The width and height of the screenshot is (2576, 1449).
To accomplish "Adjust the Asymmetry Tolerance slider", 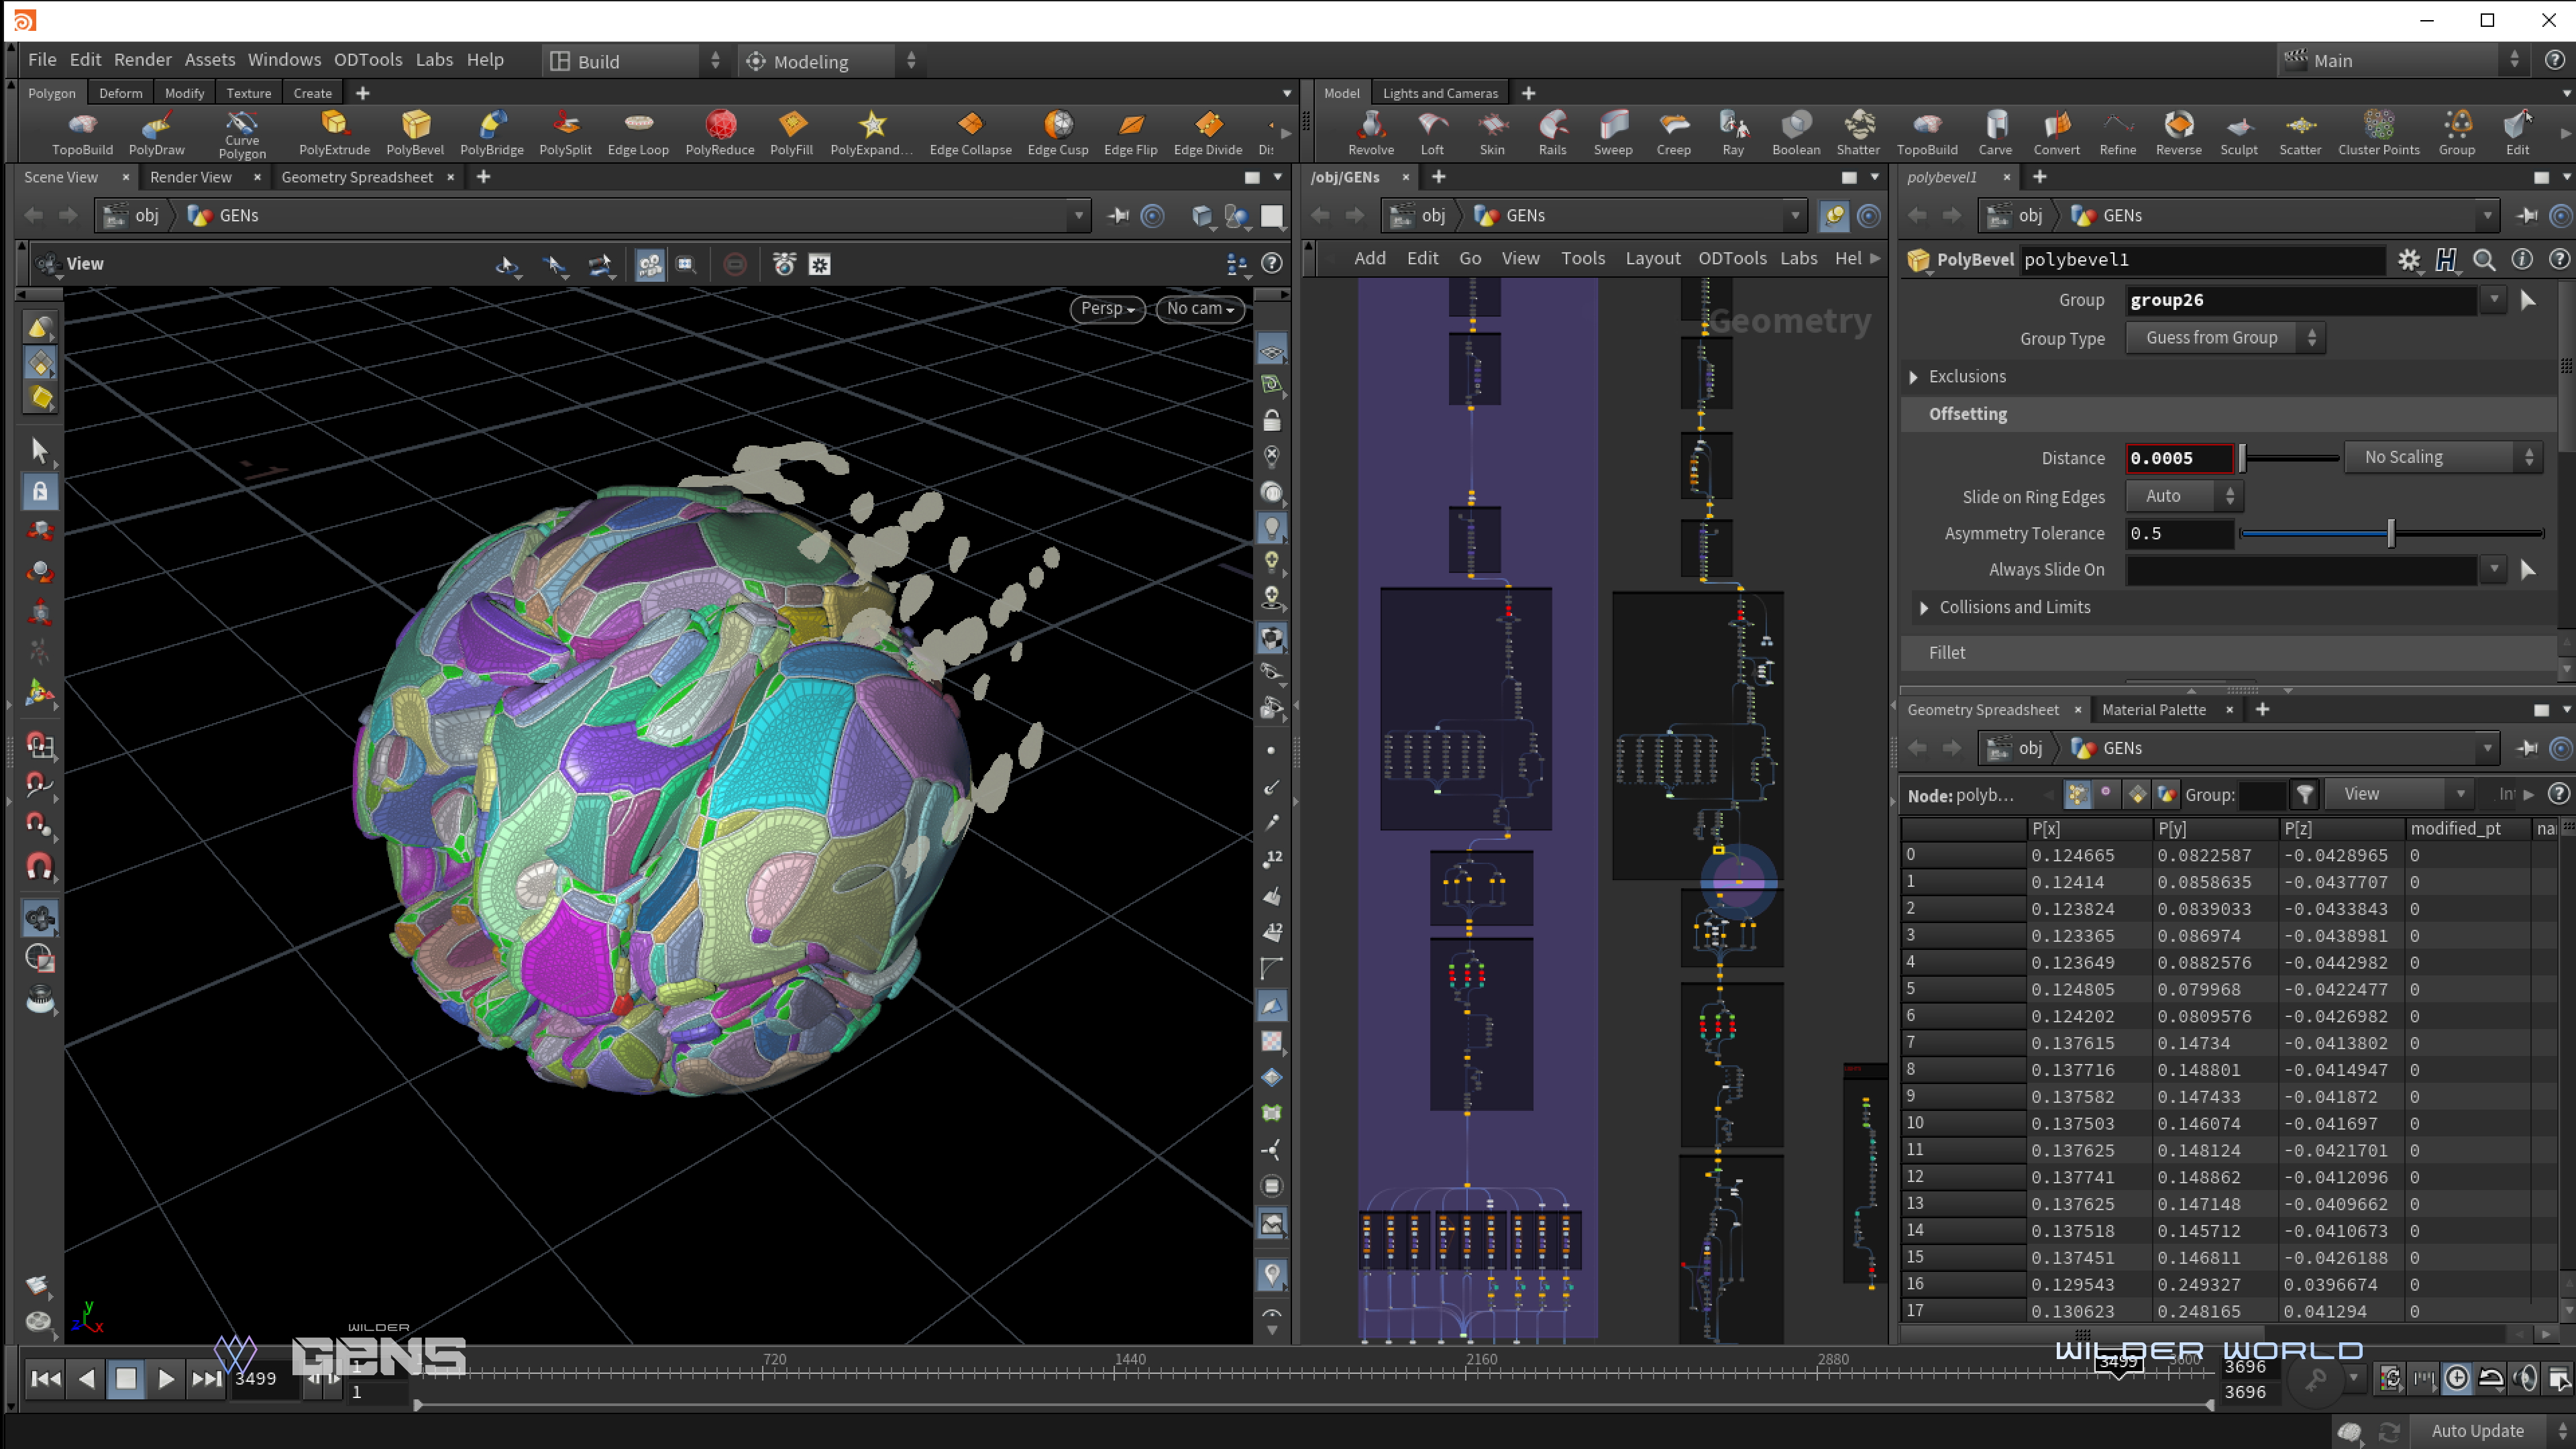I will (2390, 534).
